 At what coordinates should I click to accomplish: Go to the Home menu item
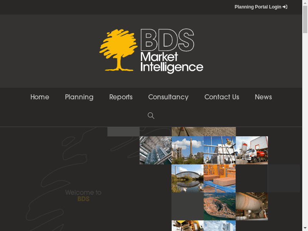coord(40,97)
